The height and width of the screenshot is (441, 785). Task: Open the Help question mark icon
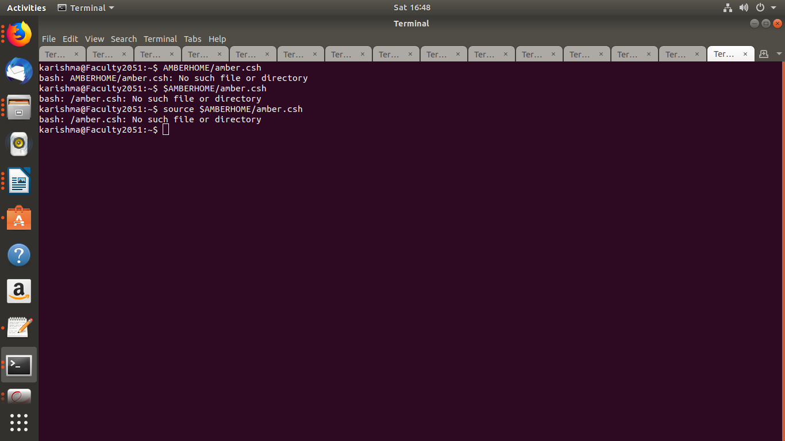point(19,255)
